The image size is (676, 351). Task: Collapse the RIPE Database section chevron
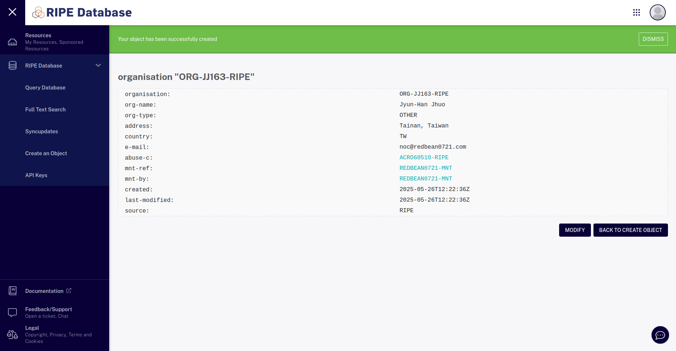[98, 65]
